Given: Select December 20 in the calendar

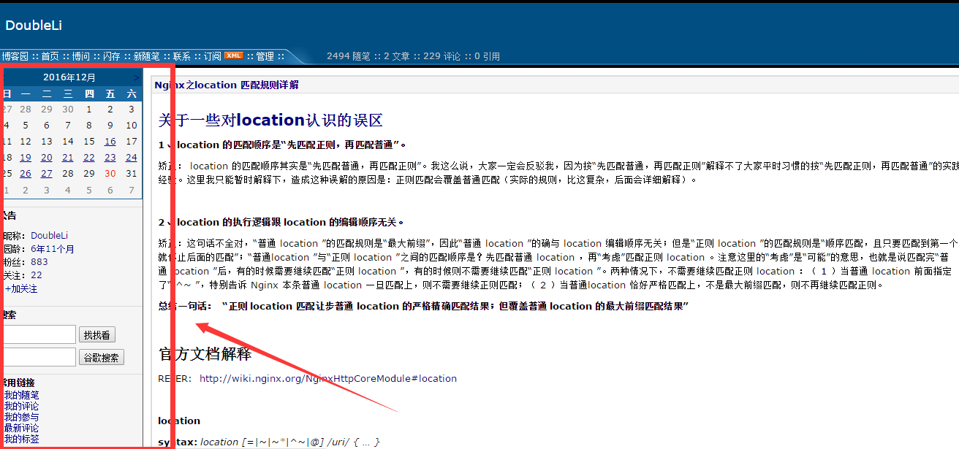Looking at the screenshot, I should [47, 158].
